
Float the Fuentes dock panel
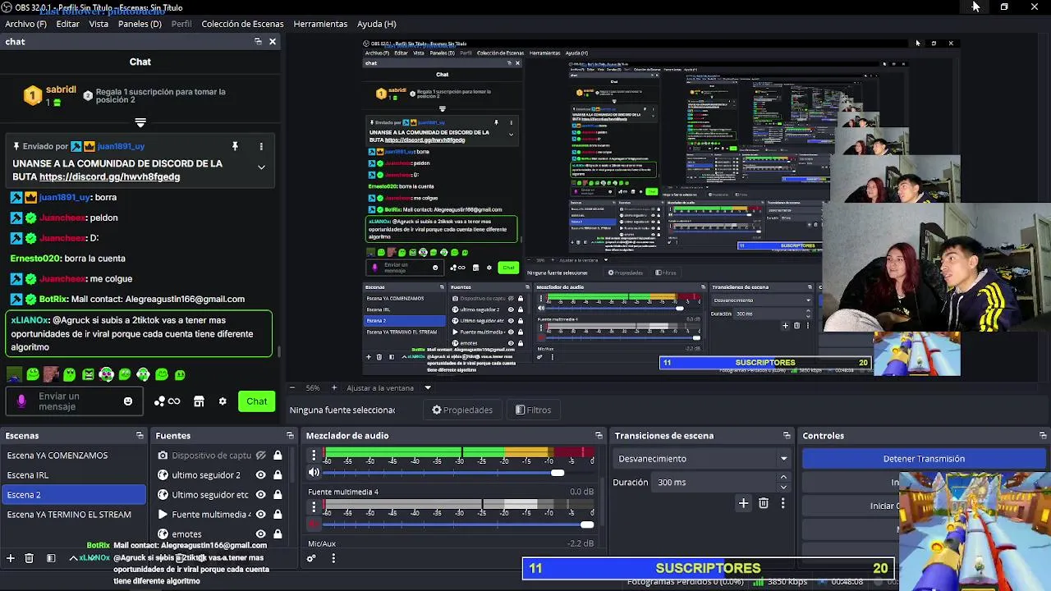click(x=290, y=436)
